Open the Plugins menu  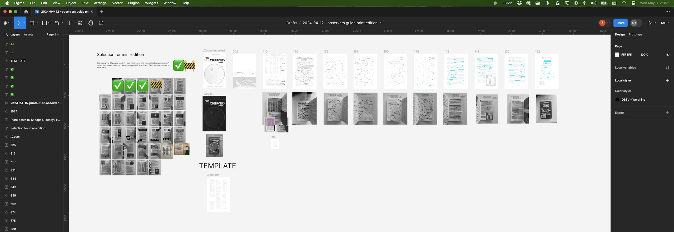pyautogui.click(x=133, y=3)
